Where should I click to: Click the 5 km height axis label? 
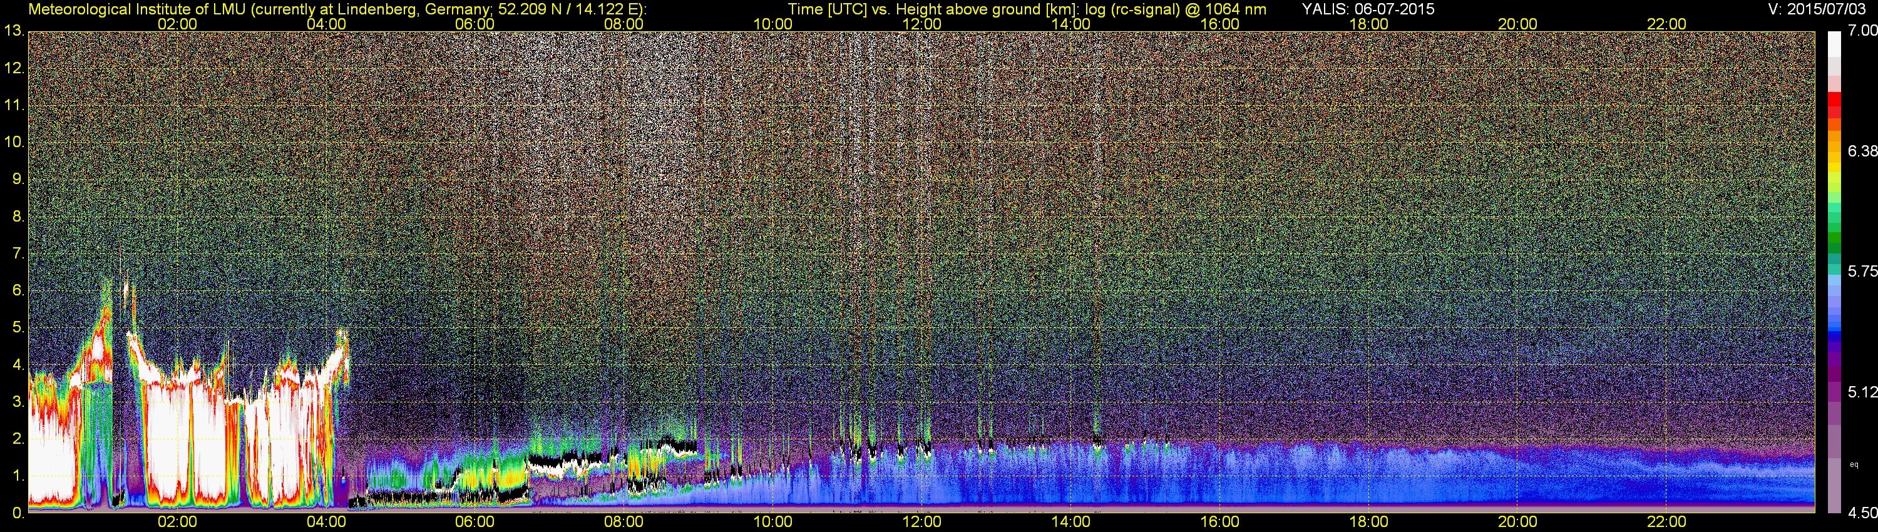tap(18, 328)
